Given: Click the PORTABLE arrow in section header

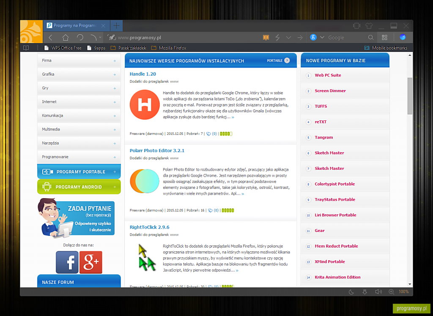Looking at the screenshot, I should 287,60.
